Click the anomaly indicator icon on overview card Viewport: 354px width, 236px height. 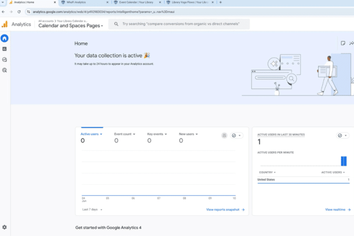(224, 136)
